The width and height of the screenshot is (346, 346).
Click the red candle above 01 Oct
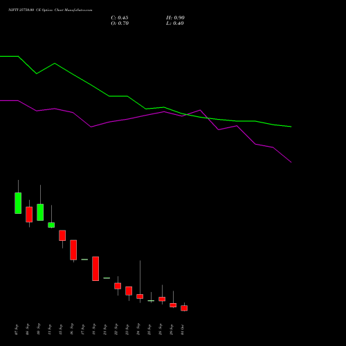[x=184, y=308]
